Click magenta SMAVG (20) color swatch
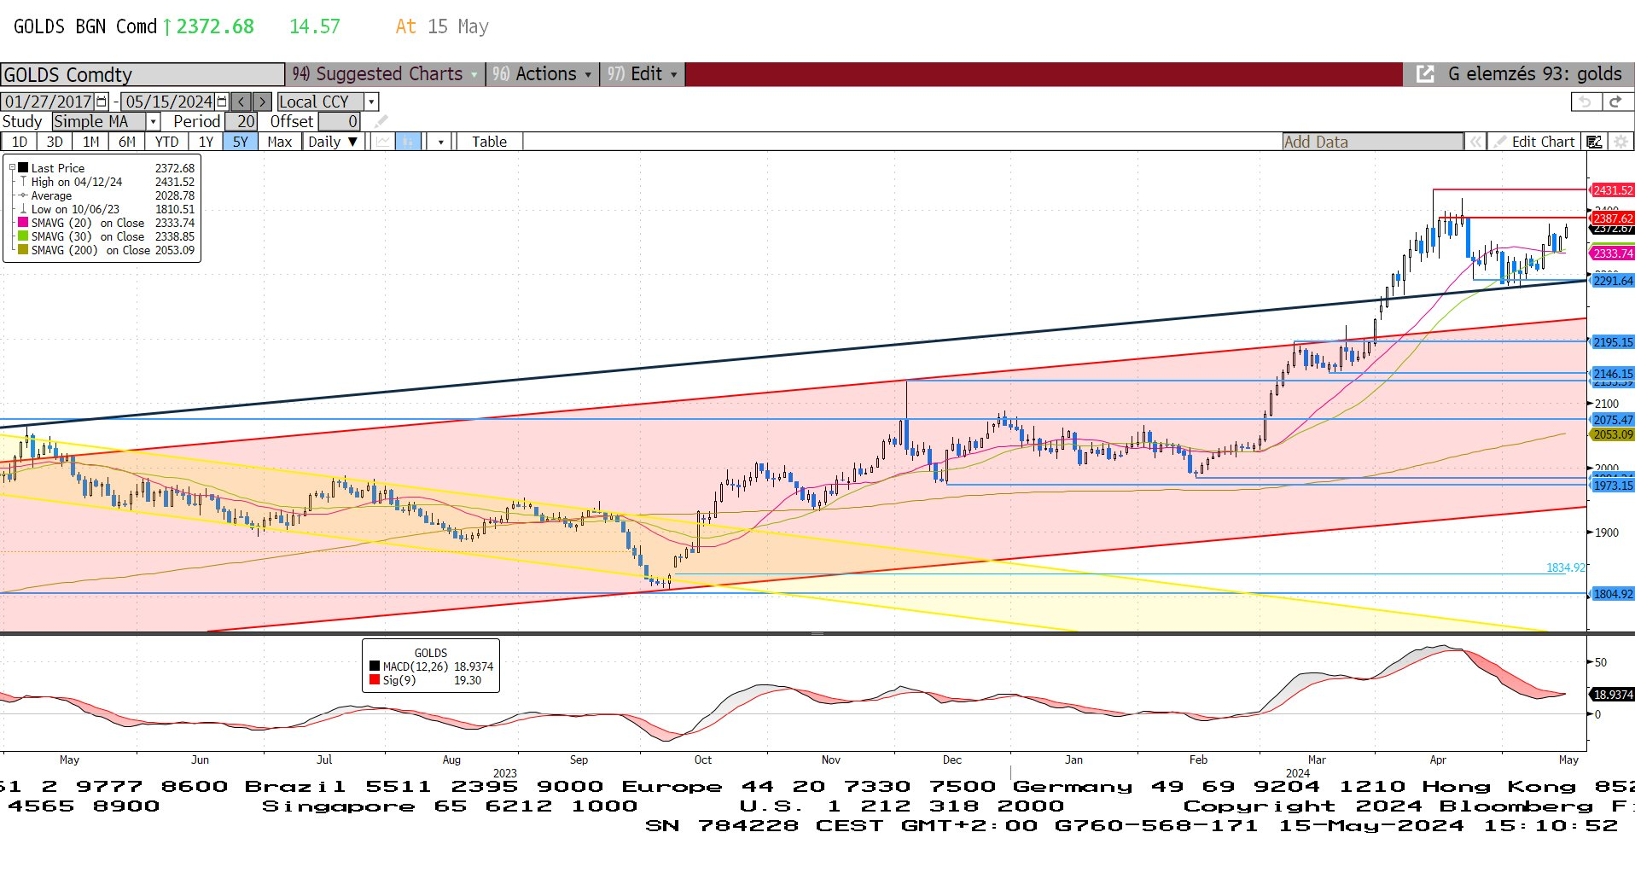1635x873 pixels. tap(23, 223)
